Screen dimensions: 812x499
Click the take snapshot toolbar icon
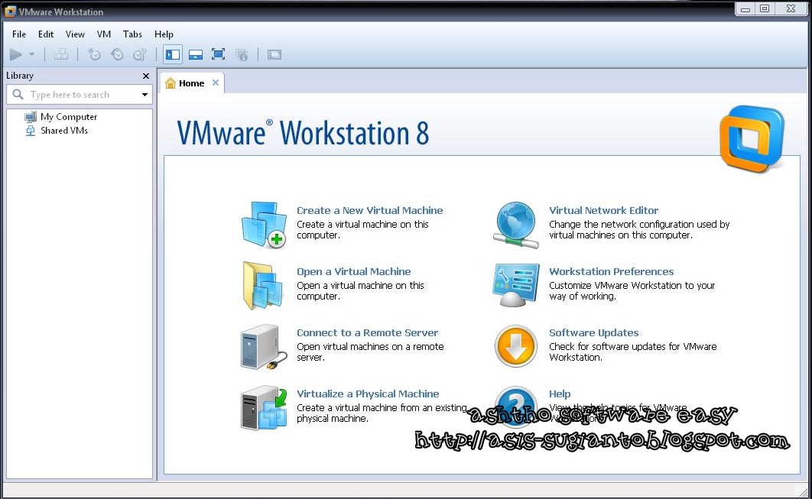tap(94, 53)
